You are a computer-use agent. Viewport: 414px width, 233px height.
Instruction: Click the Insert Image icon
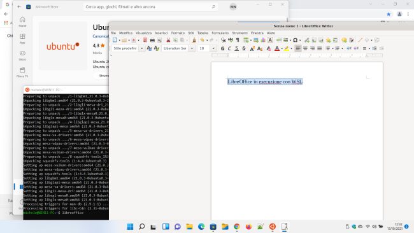pyautogui.click(x=256, y=40)
